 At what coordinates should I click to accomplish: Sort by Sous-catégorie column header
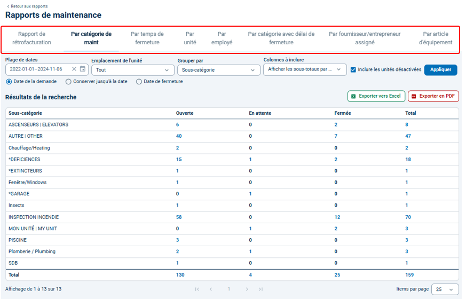[25, 113]
